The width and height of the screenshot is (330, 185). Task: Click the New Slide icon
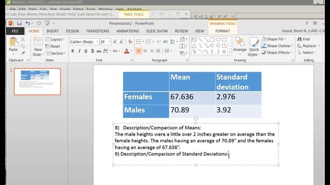[38, 42]
